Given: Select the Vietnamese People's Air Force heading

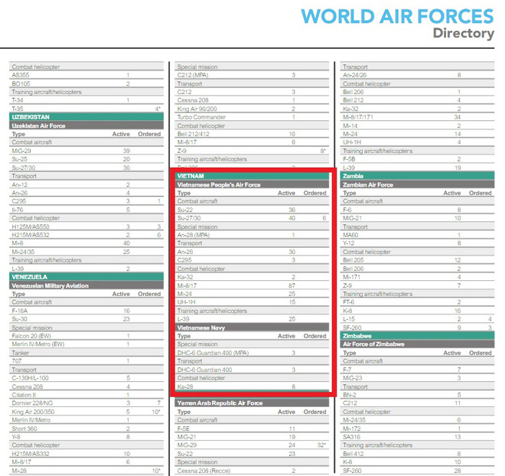Looking at the screenshot, I should (219, 184).
